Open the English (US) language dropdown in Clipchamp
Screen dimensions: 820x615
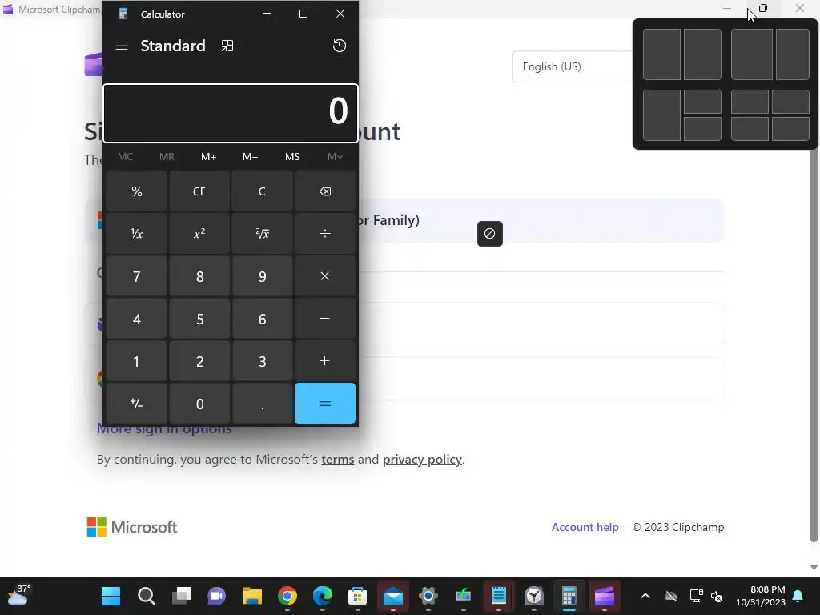click(x=573, y=66)
